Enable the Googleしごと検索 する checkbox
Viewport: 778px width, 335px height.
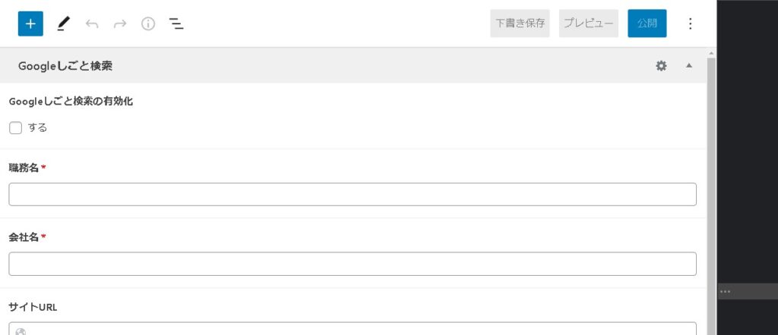click(x=15, y=127)
